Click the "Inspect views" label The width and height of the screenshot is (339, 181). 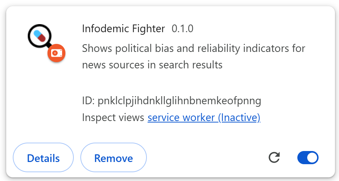(x=113, y=118)
